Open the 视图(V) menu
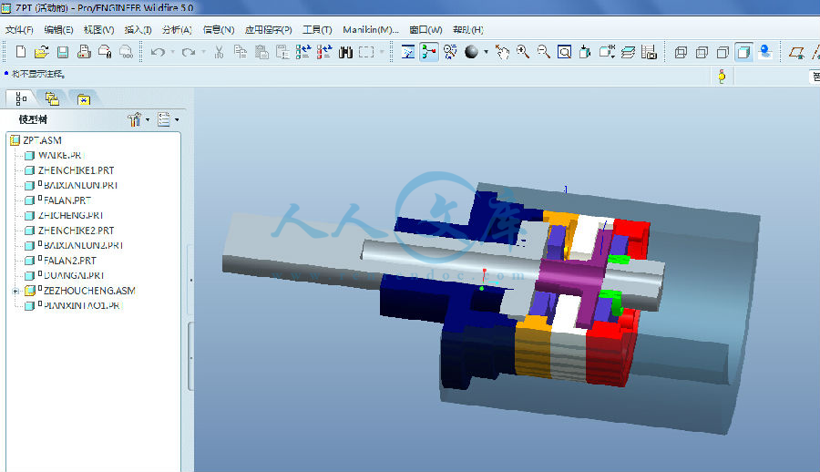Image resolution: width=820 pixels, height=472 pixels. coord(98,30)
